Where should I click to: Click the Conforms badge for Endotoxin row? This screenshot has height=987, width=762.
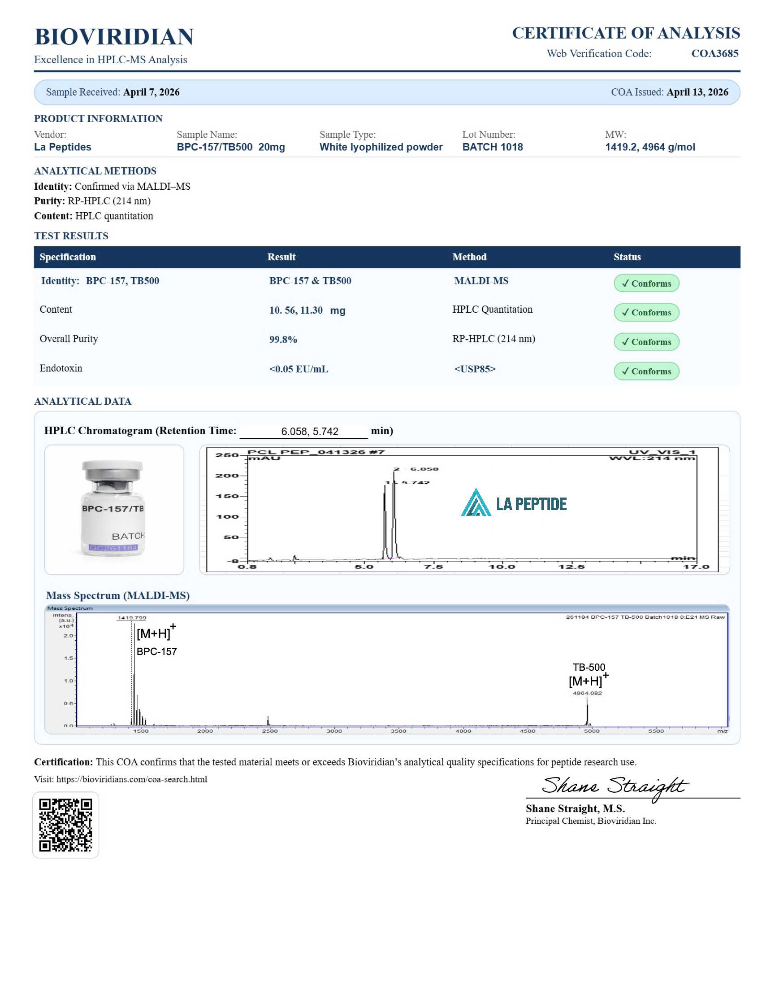[646, 371]
